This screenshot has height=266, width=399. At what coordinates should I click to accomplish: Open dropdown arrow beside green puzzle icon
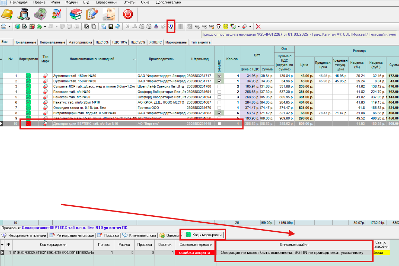pos(45,26)
